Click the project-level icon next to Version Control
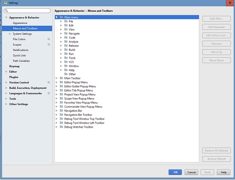 click(48, 83)
